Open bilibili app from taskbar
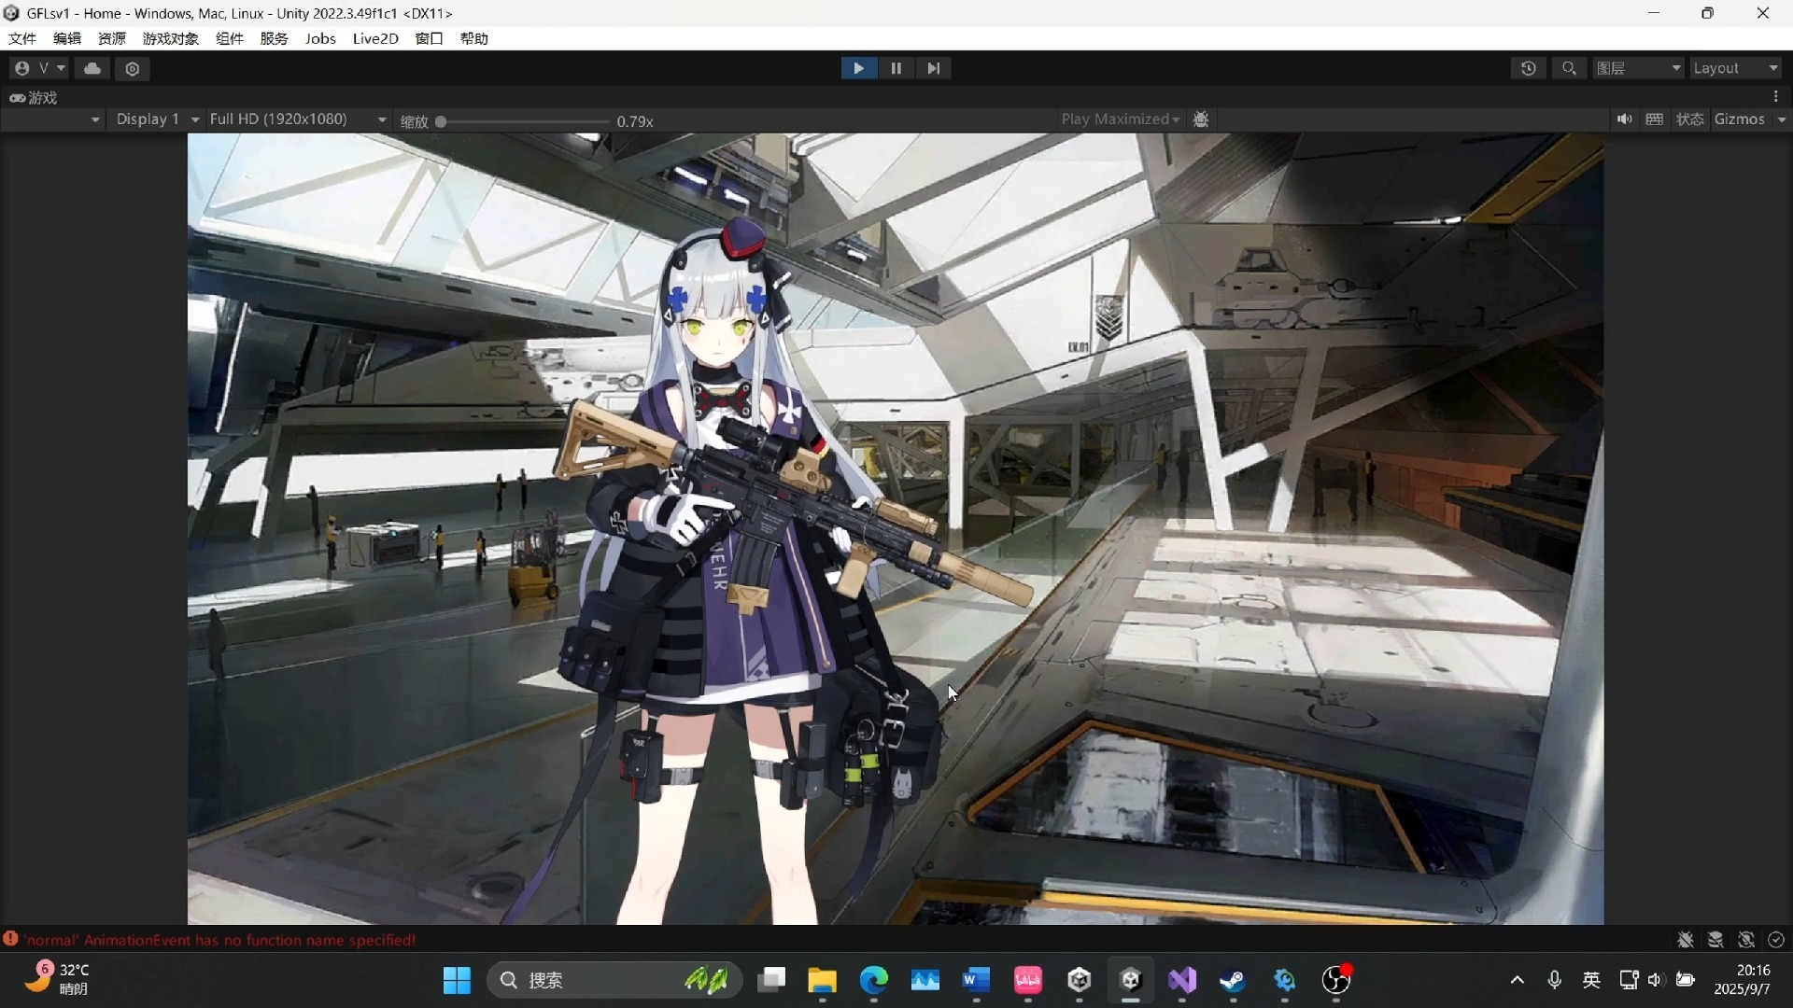The image size is (1793, 1008). click(x=1028, y=980)
